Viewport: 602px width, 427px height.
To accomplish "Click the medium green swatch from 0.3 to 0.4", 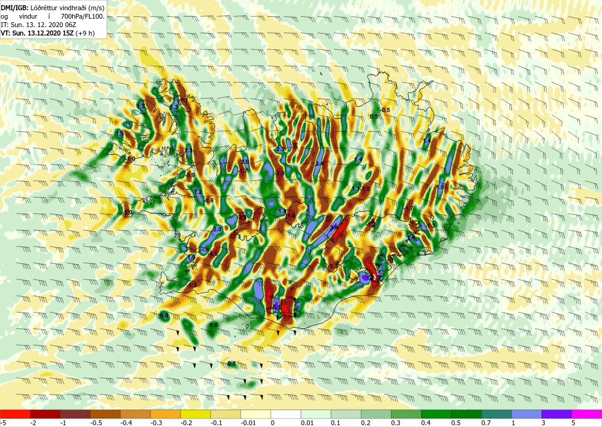I will pos(406,414).
